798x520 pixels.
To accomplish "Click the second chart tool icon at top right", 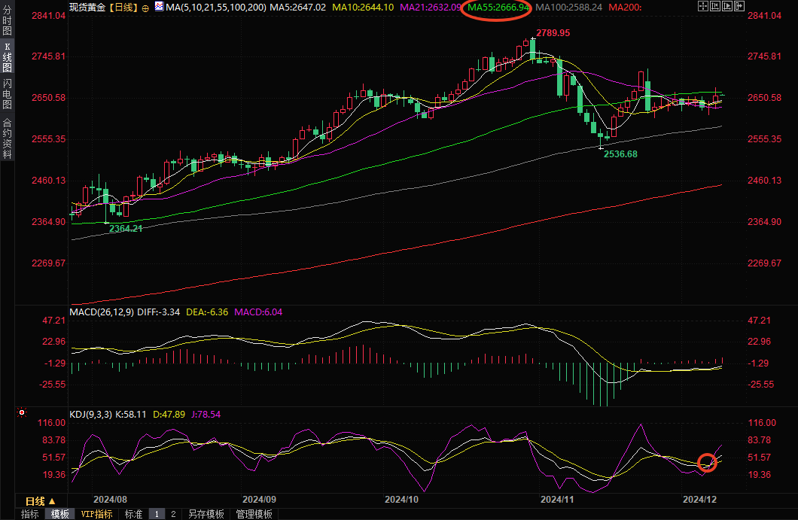I will (x=716, y=7).
